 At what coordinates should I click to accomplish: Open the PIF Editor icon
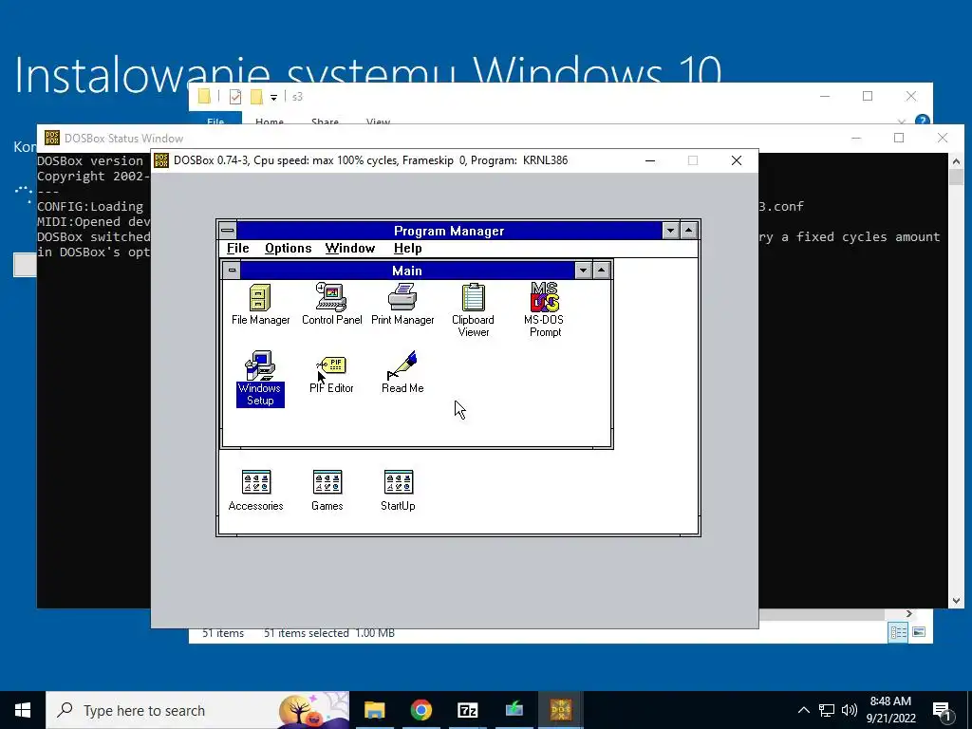click(x=331, y=374)
